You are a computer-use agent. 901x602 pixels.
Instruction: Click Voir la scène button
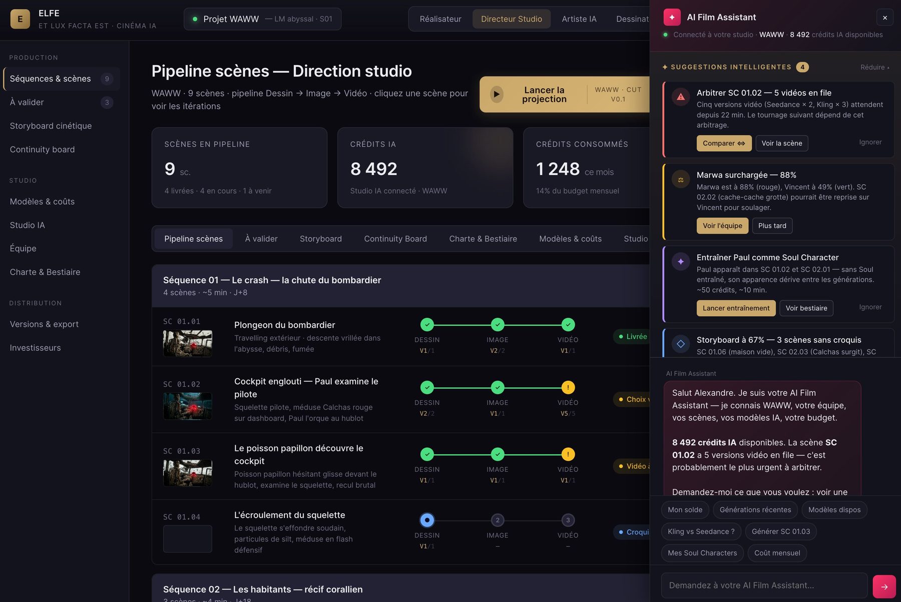pos(782,143)
